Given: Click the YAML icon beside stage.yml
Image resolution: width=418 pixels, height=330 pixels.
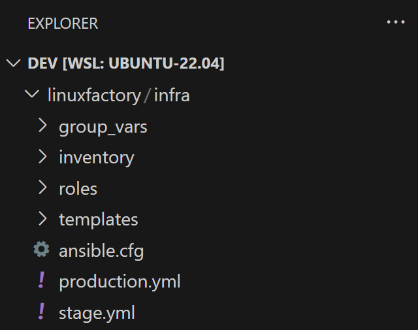Looking at the screenshot, I should point(42,312).
